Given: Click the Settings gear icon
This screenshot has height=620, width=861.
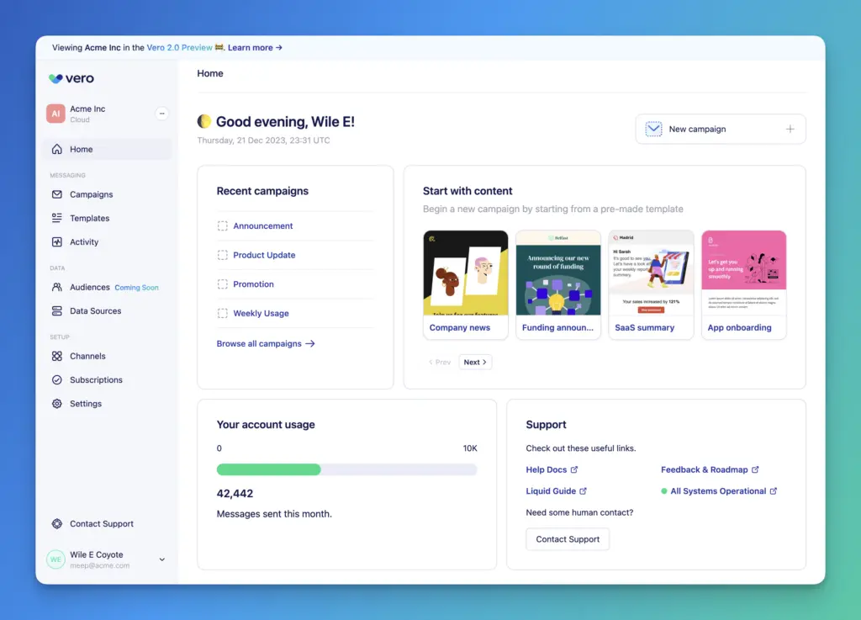Looking at the screenshot, I should pos(57,404).
